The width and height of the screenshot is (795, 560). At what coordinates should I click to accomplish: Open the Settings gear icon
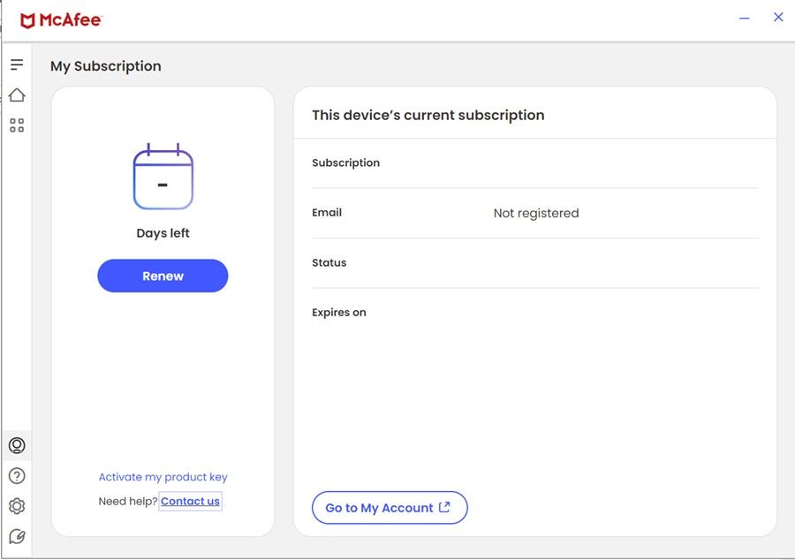17,506
